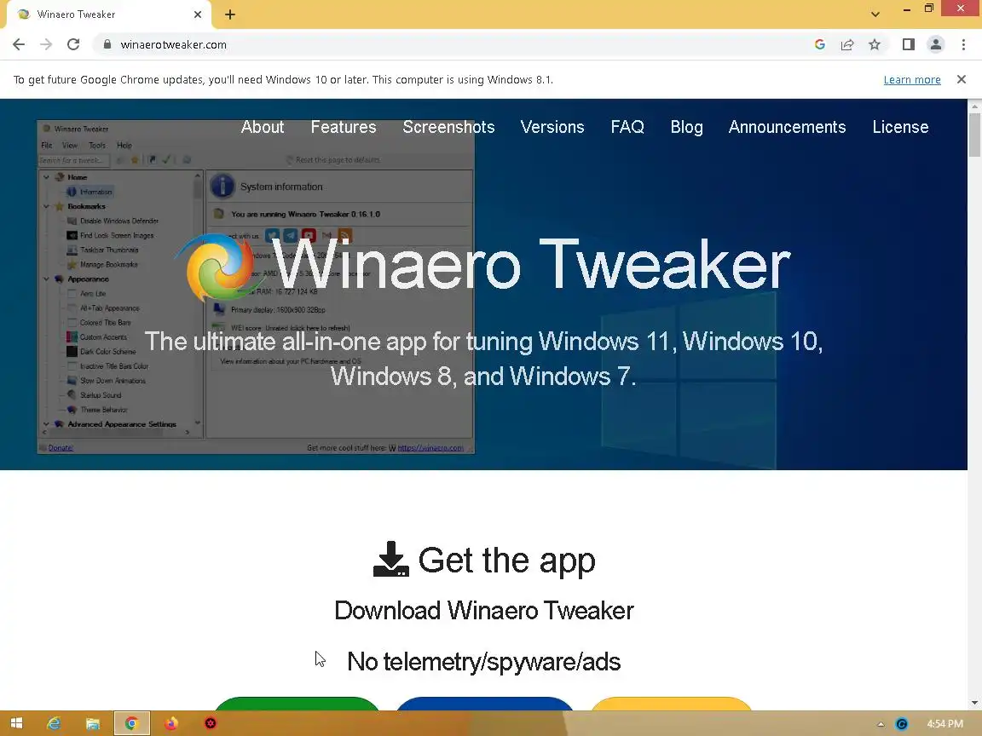Open Learn more link in update notice
Screen dimensions: 982x736
[912, 79]
